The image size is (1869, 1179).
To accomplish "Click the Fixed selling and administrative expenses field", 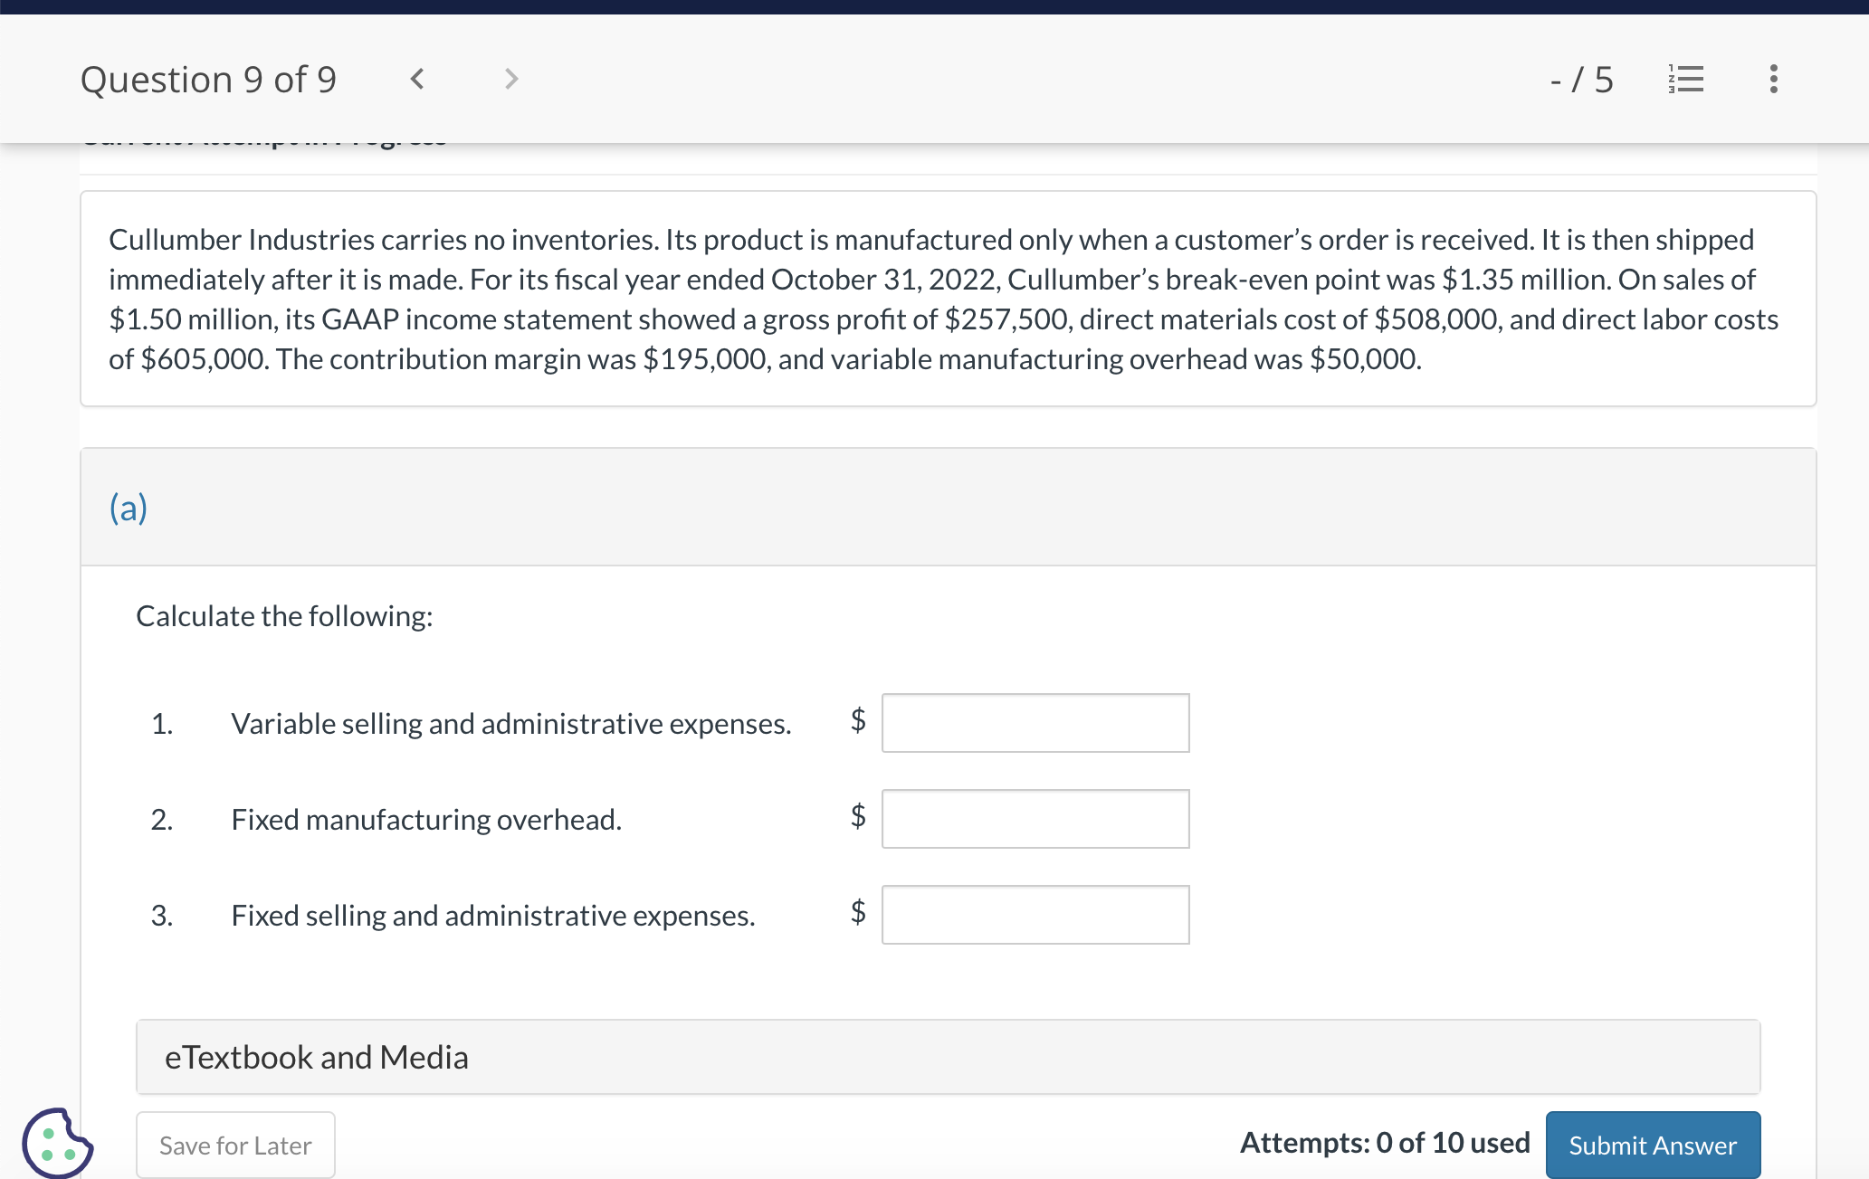I will (x=1035, y=915).
